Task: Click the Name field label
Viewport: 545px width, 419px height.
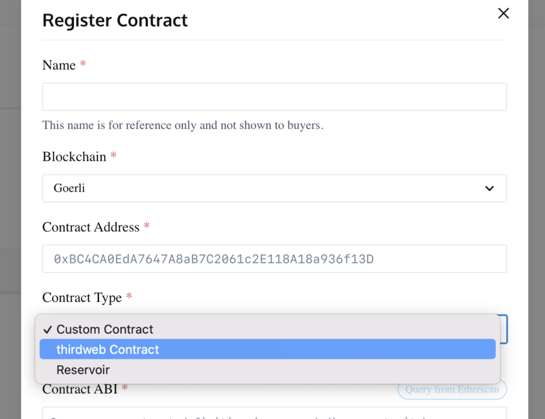Action: coord(59,65)
